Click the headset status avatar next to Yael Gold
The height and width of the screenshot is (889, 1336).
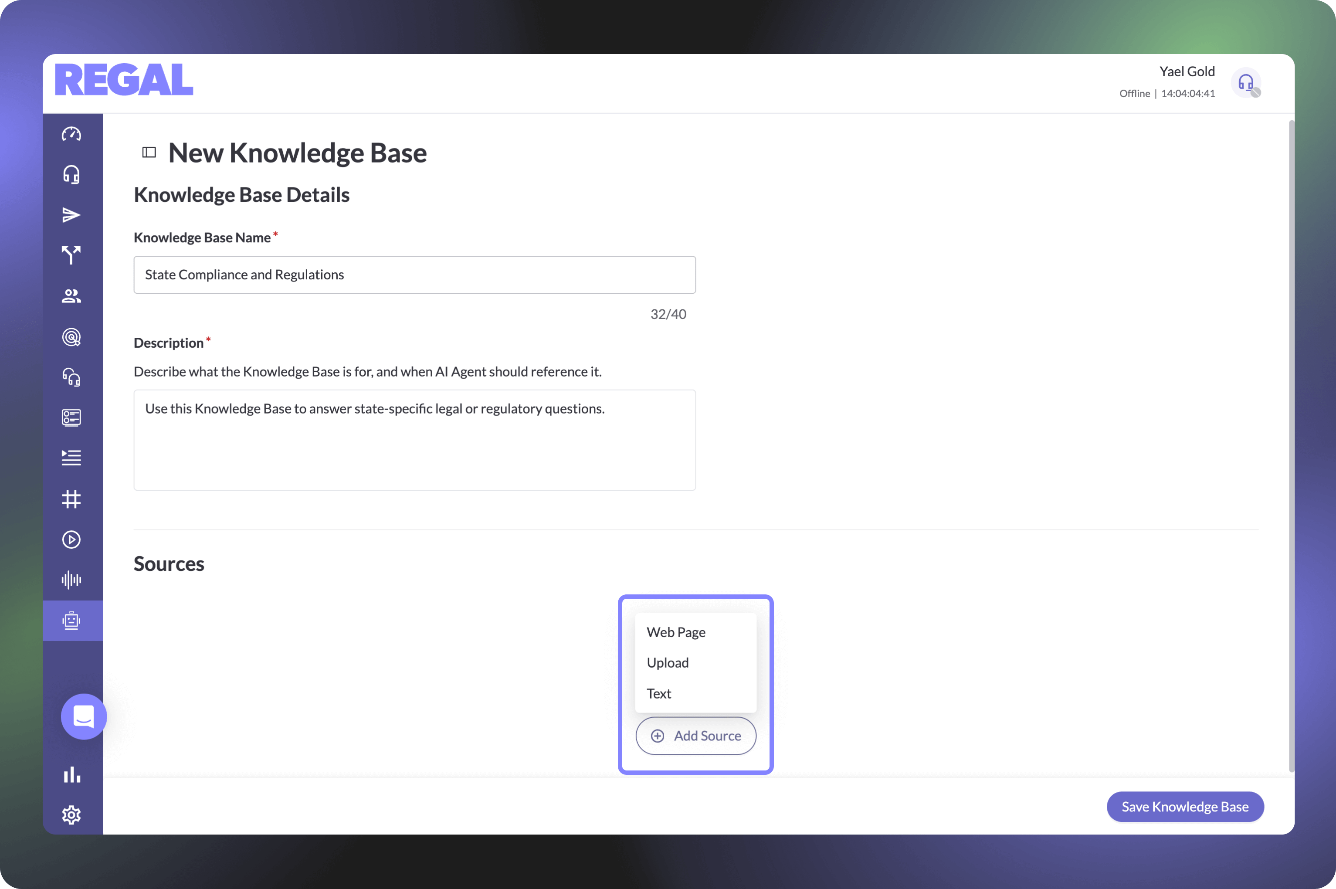pos(1246,83)
